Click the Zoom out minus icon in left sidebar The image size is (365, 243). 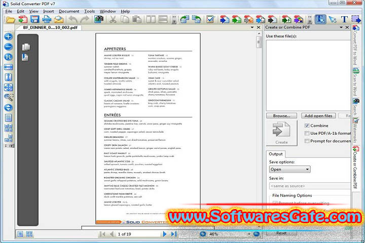(x=9, y=47)
